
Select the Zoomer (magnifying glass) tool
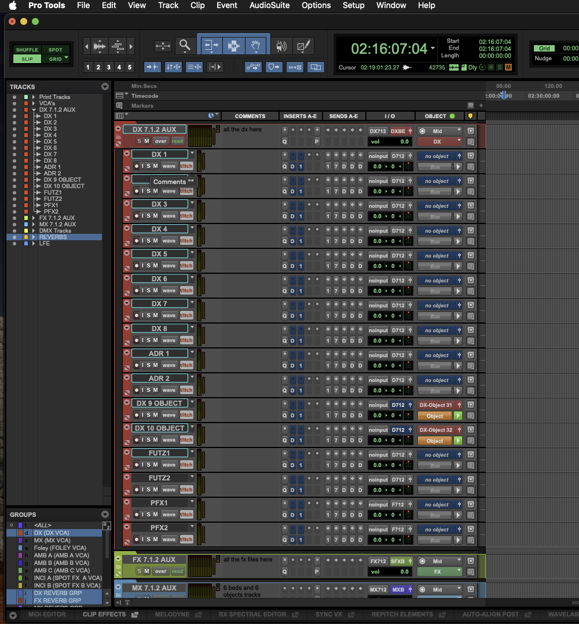pyautogui.click(x=185, y=46)
